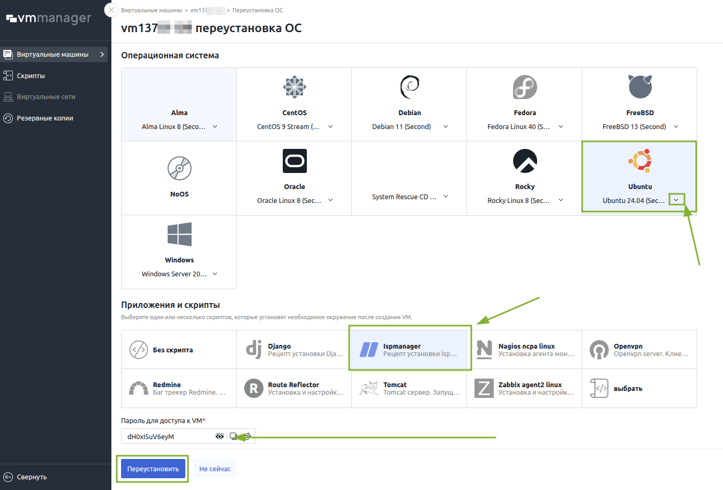
Task: Choose the Tomcat cat icon
Action: [369, 388]
